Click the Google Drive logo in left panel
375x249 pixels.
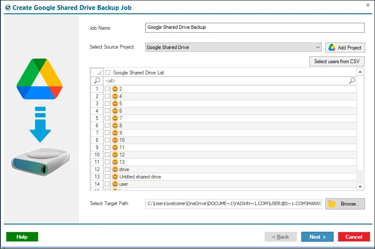click(x=40, y=79)
